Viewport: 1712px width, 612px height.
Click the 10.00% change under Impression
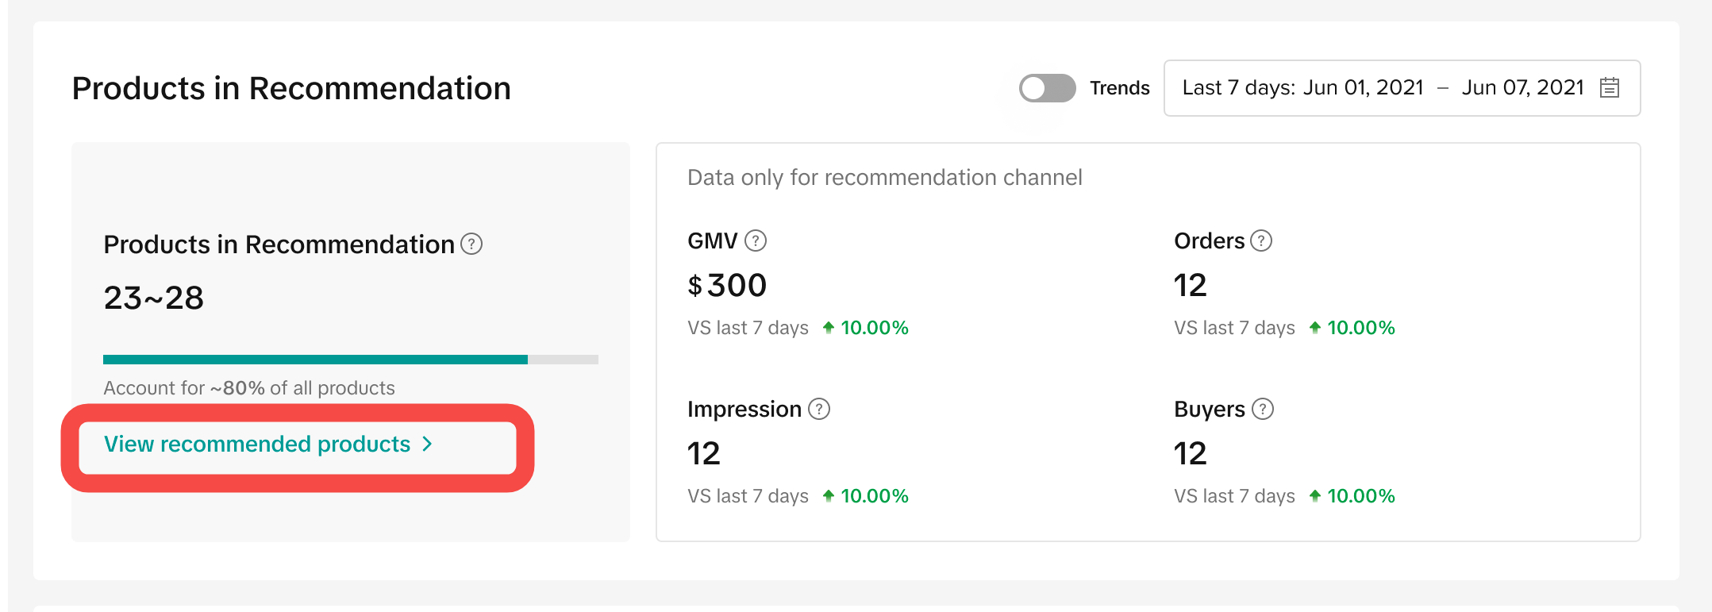pyautogui.click(x=874, y=496)
